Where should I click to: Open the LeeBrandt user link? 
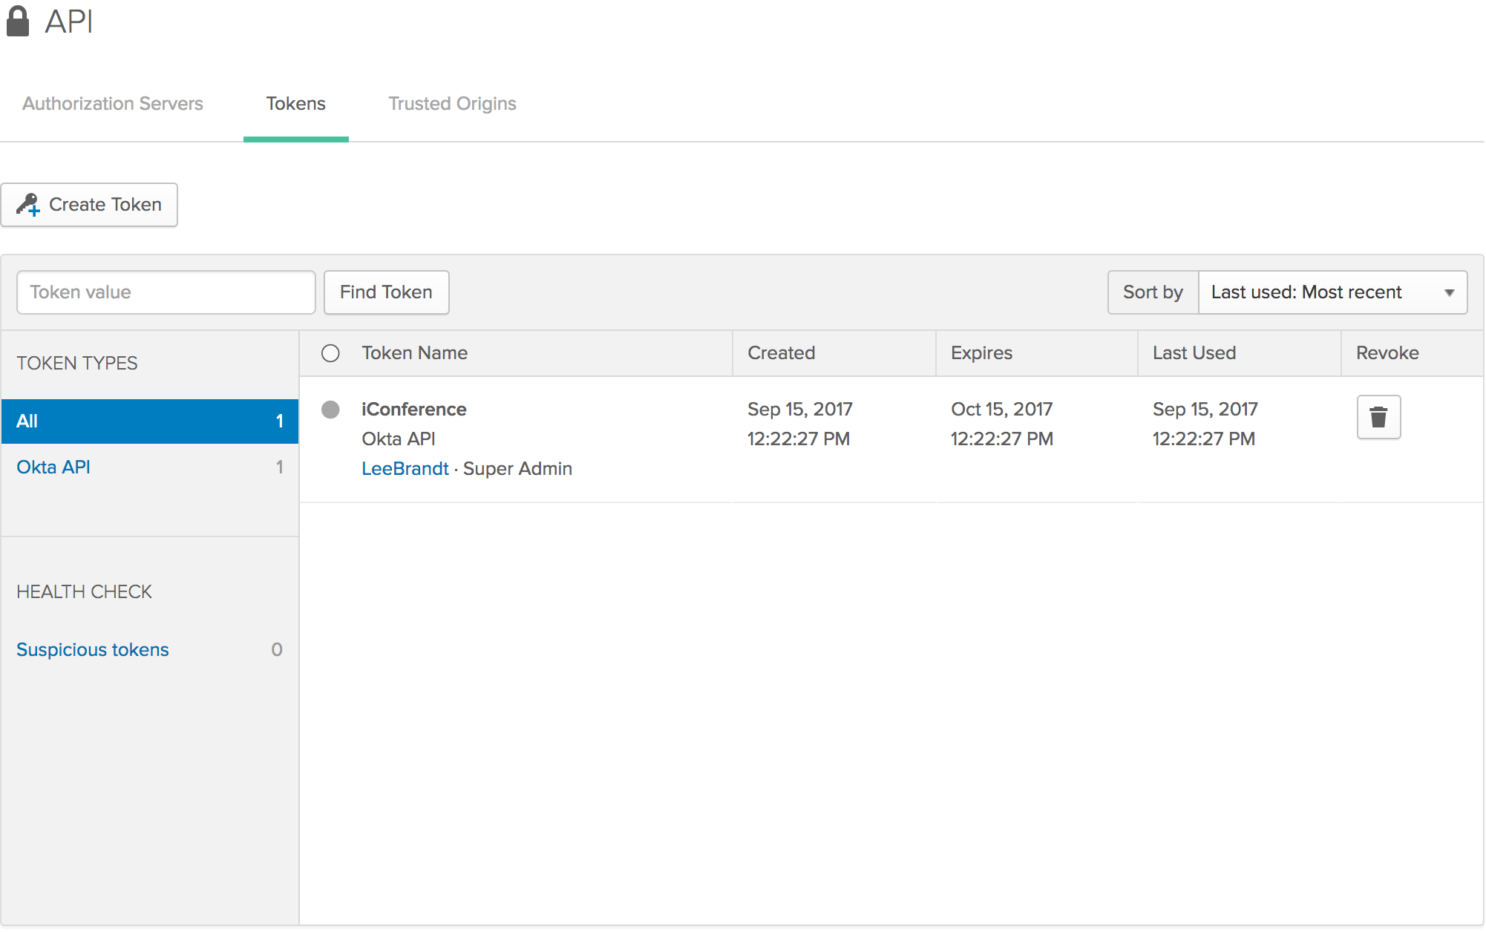tap(405, 469)
